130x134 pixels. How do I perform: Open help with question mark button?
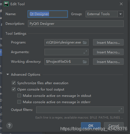point(9,125)
